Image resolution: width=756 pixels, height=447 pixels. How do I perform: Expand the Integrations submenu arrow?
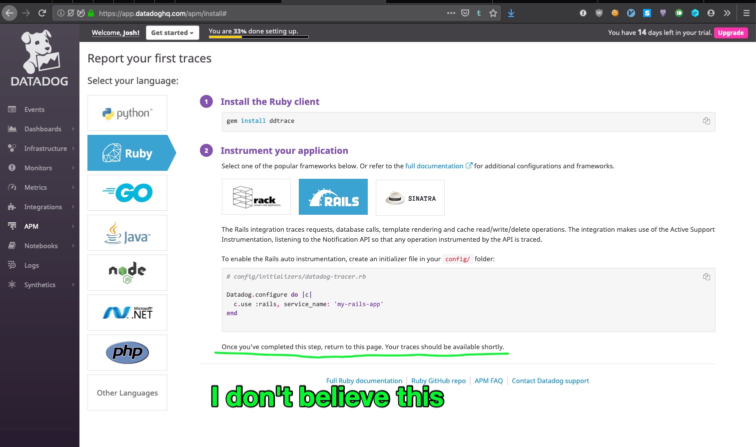(x=73, y=207)
